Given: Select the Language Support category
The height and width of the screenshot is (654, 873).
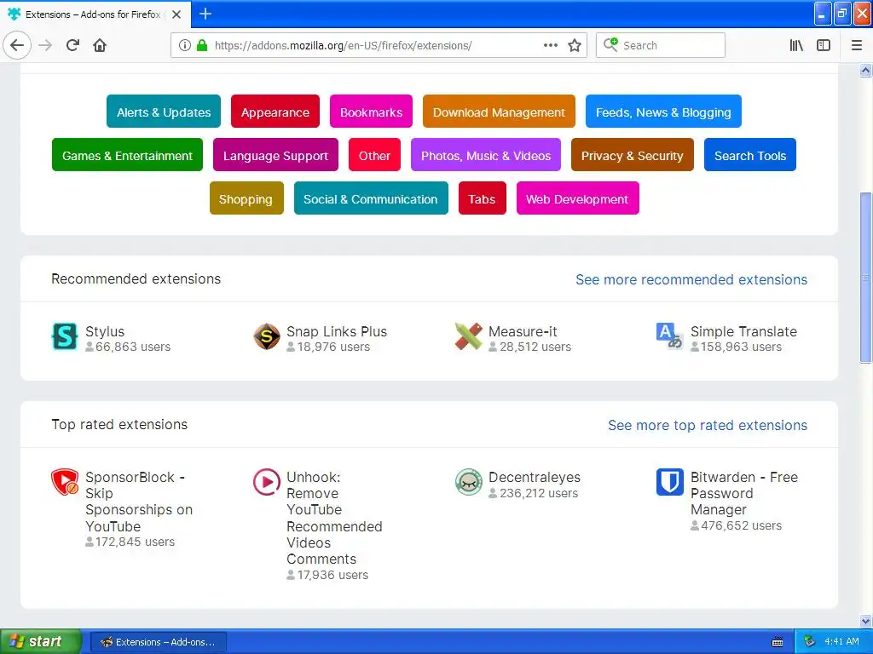Looking at the screenshot, I should (275, 155).
